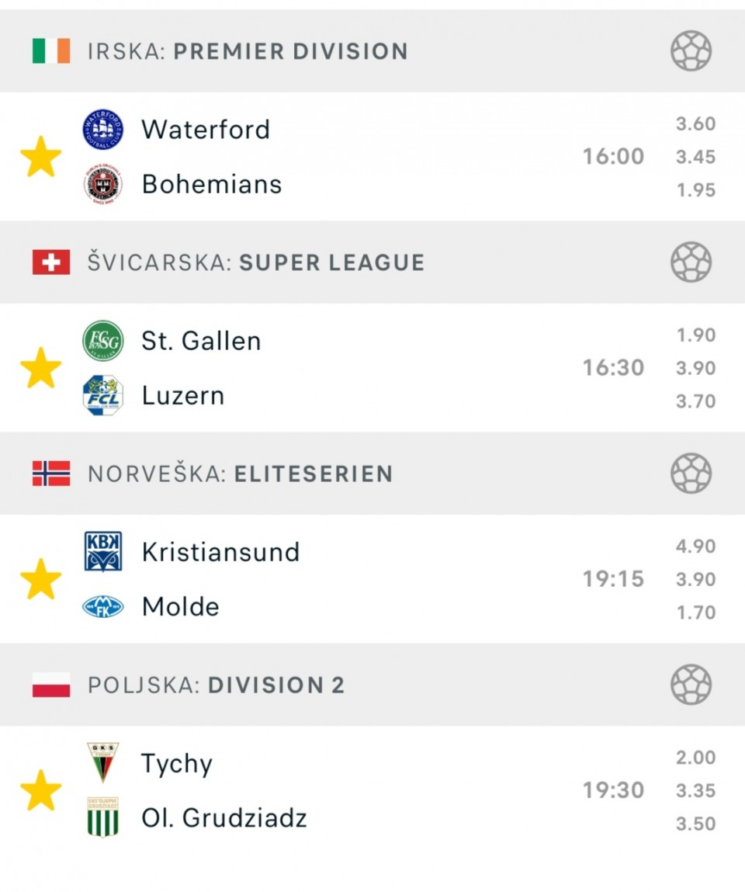Click the GKS Tychy crest
This screenshot has height=892, width=745.
103,762
